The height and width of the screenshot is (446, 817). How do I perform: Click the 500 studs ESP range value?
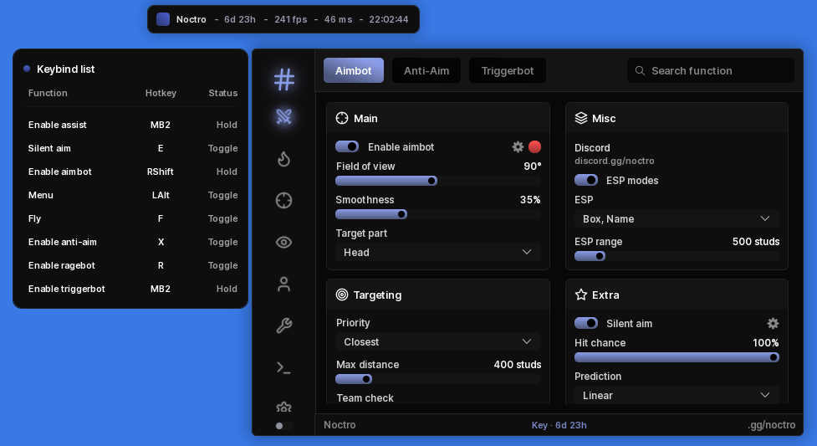coord(756,242)
